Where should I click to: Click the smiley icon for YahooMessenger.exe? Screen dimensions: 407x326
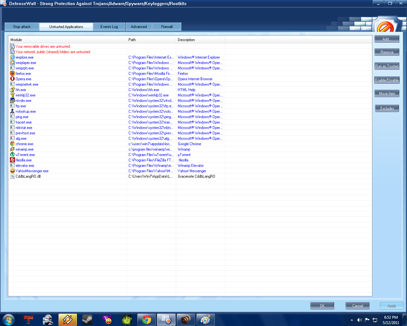(x=12, y=171)
